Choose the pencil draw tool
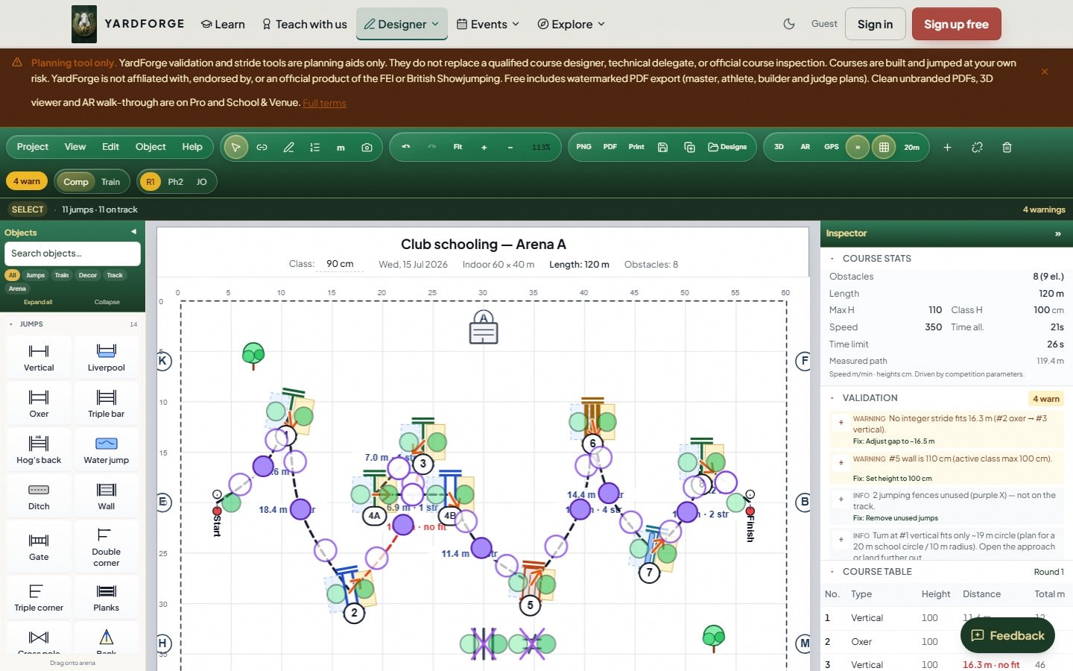This screenshot has height=671, width=1073. point(288,147)
